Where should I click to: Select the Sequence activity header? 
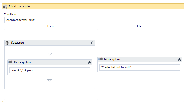pyautogui.click(x=50, y=43)
